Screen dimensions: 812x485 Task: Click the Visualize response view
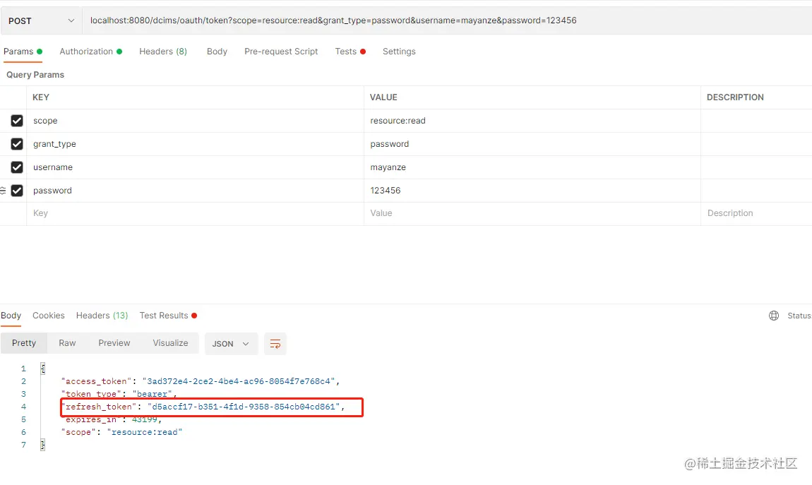click(169, 343)
